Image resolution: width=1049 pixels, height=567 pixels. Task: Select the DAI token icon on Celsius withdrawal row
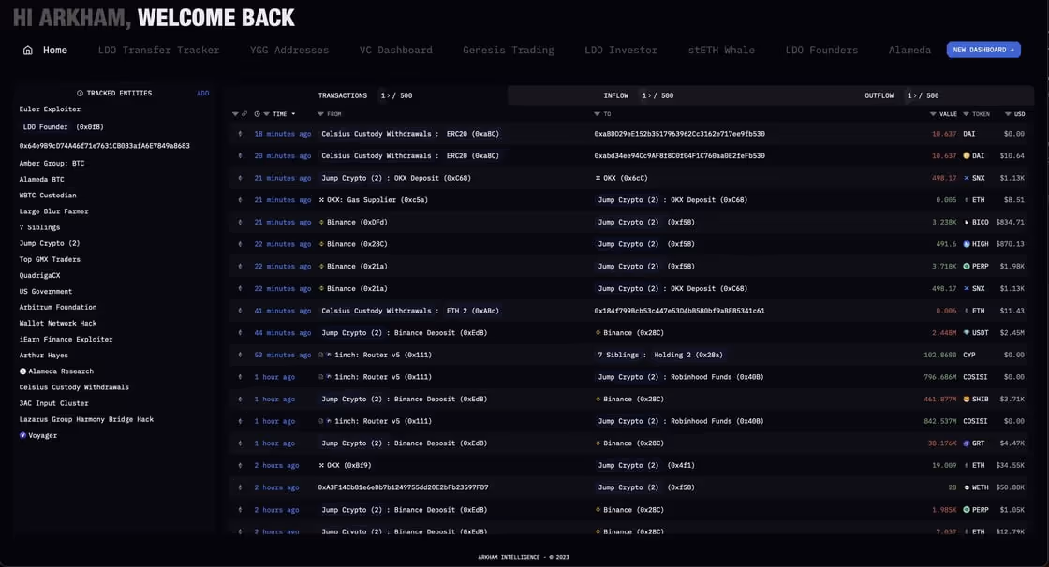click(x=967, y=154)
